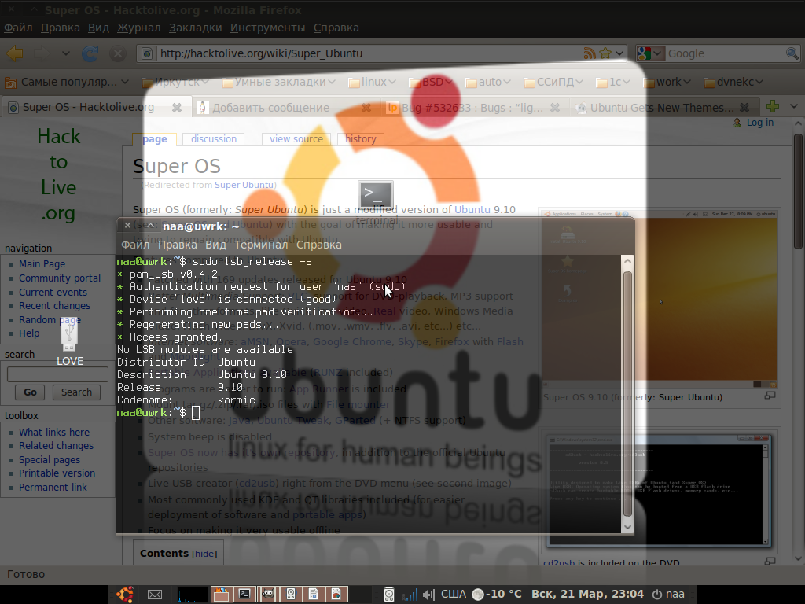The height and width of the screenshot is (604, 805).
Task: Open a new tab with the green plus icon
Action: (773, 107)
